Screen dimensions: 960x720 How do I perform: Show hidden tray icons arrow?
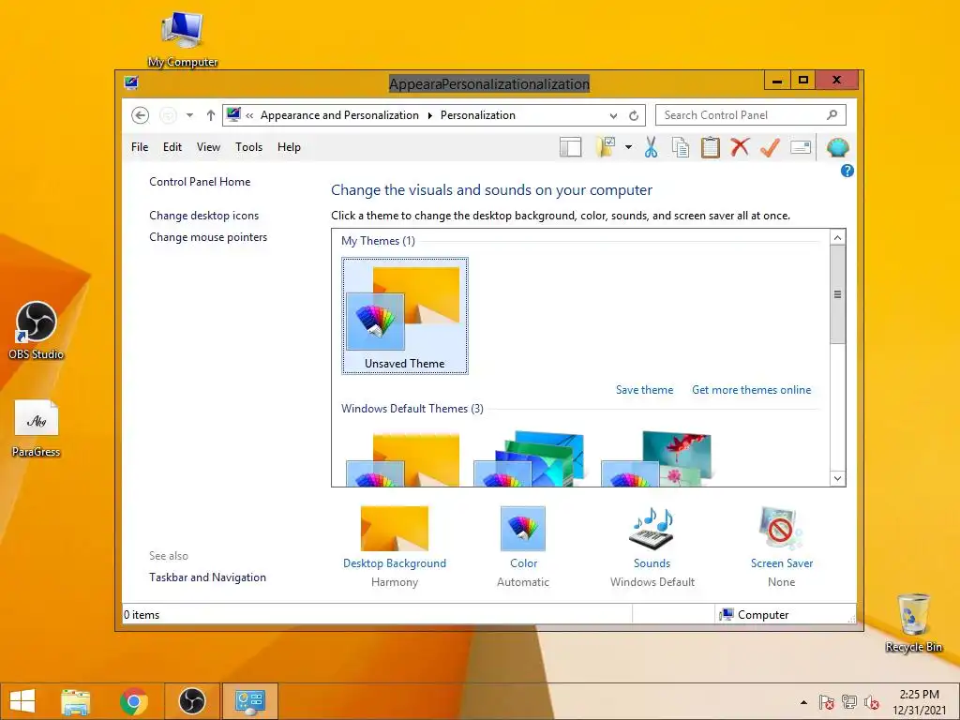click(803, 702)
